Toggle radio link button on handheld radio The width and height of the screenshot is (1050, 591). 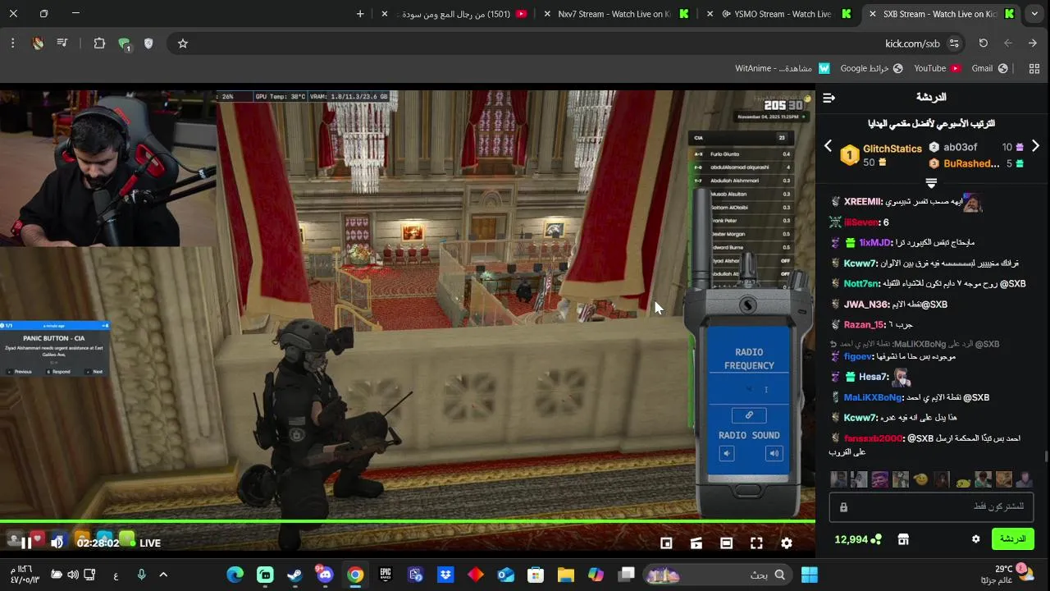tap(749, 415)
